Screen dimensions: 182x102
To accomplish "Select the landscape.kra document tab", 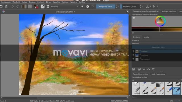I will pyautogui.click(x=65, y=12).
